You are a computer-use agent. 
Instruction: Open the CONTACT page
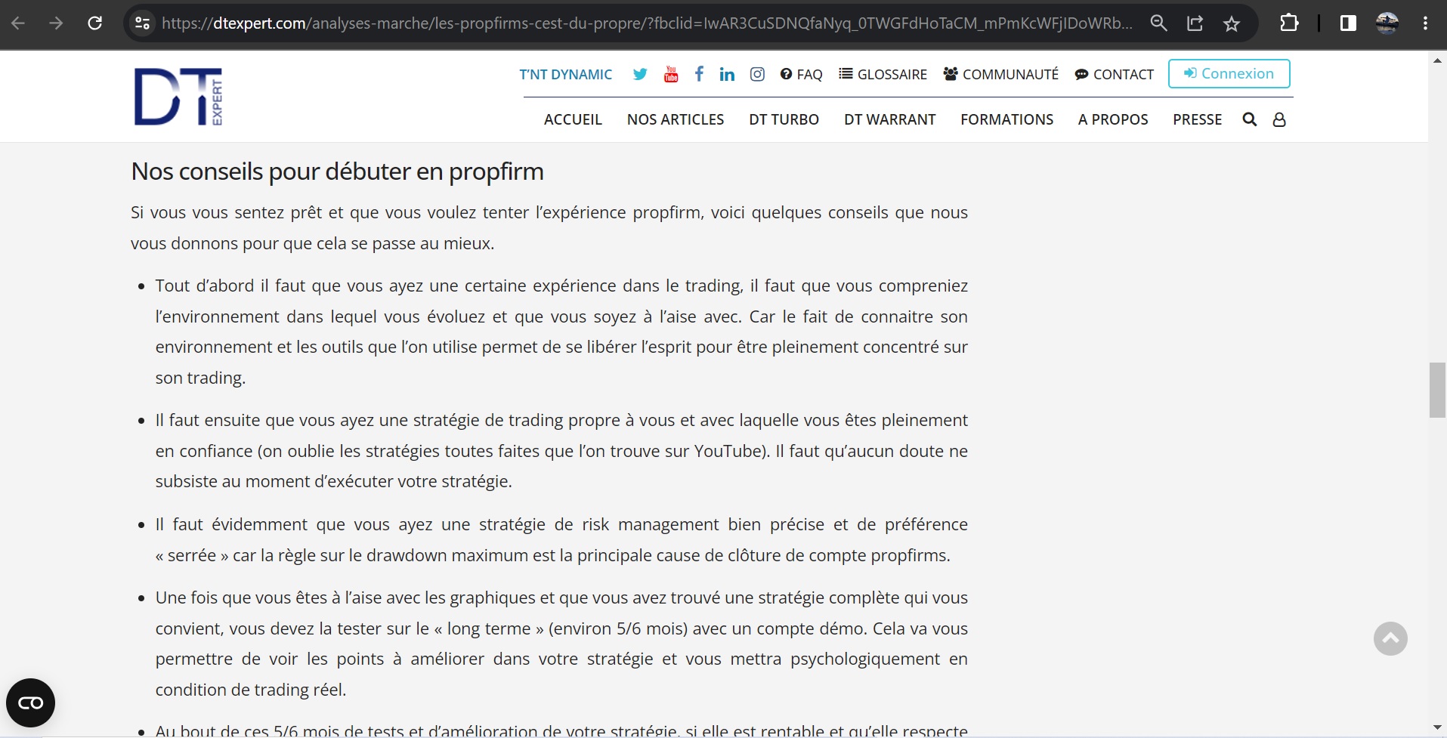(1115, 74)
